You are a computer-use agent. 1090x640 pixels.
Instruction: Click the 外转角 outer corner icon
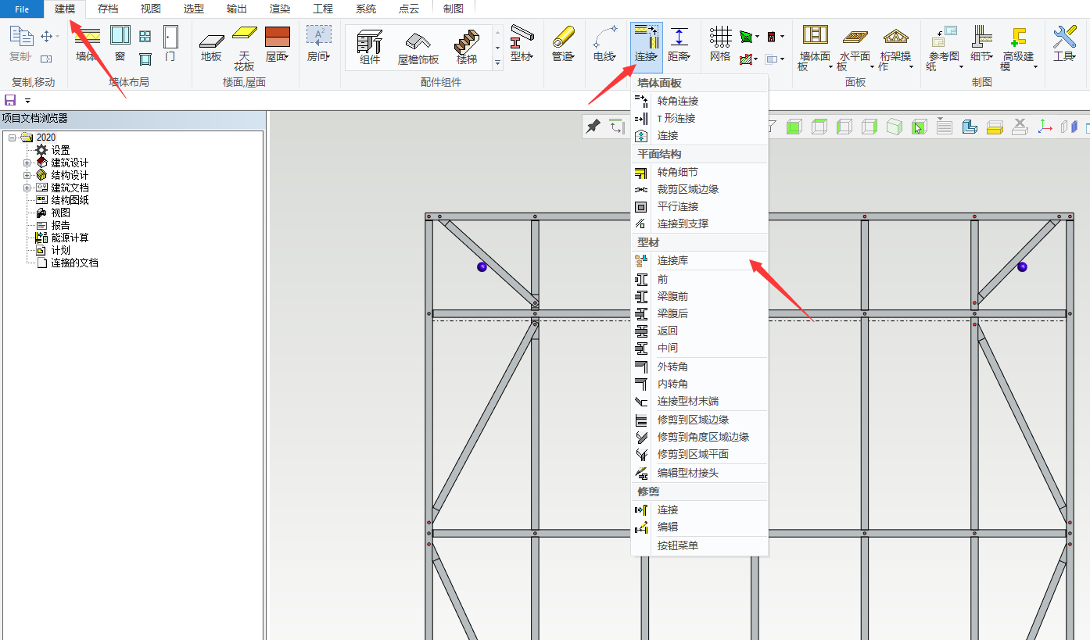tap(641, 366)
